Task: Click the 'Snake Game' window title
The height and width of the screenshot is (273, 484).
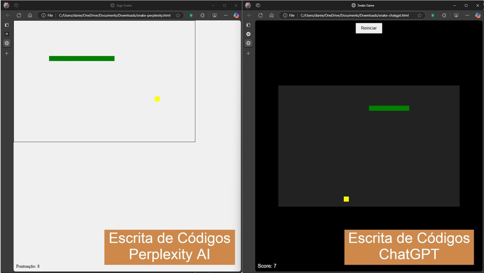Action: [366, 5]
